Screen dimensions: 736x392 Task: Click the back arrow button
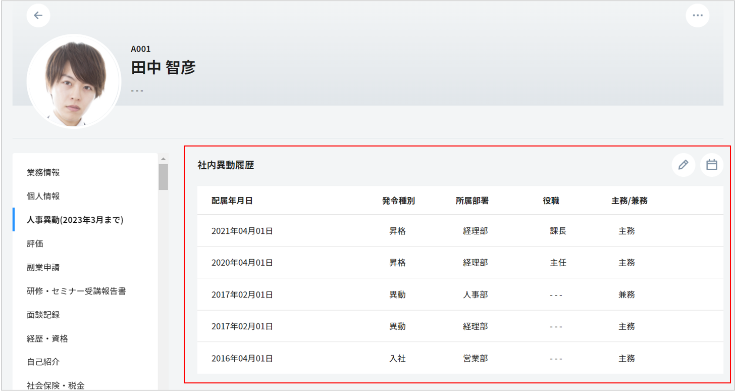tap(38, 15)
